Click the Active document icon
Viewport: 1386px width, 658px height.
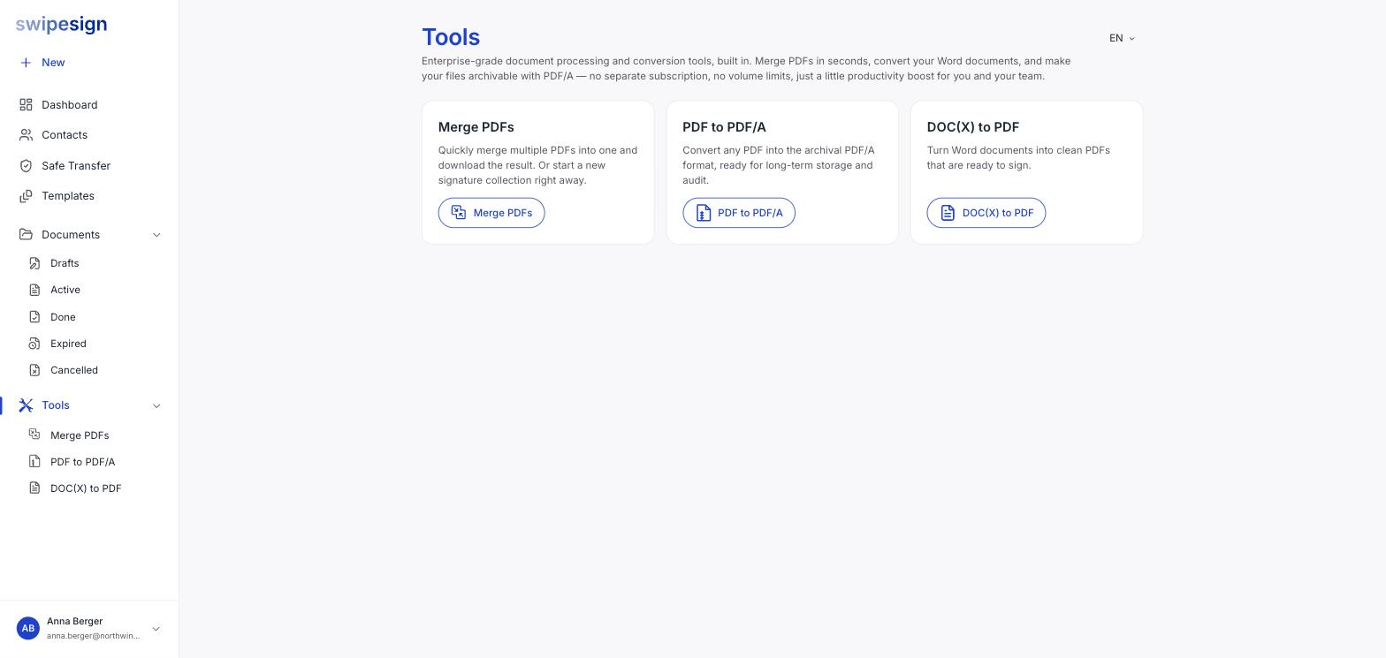(x=34, y=290)
